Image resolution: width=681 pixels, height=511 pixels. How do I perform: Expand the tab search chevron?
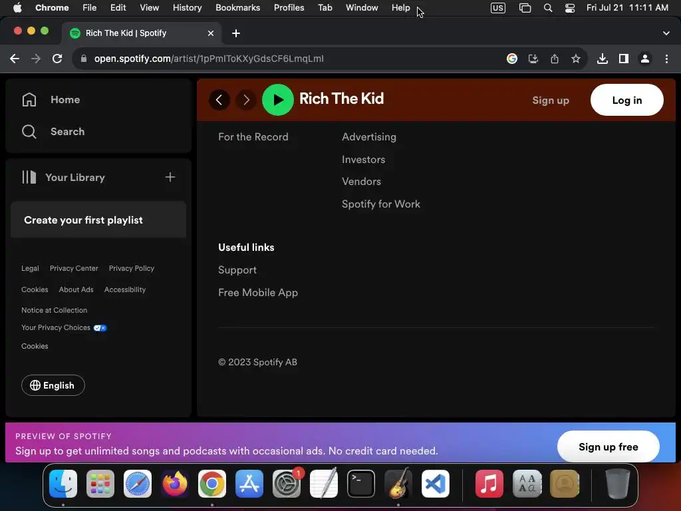[x=666, y=33]
